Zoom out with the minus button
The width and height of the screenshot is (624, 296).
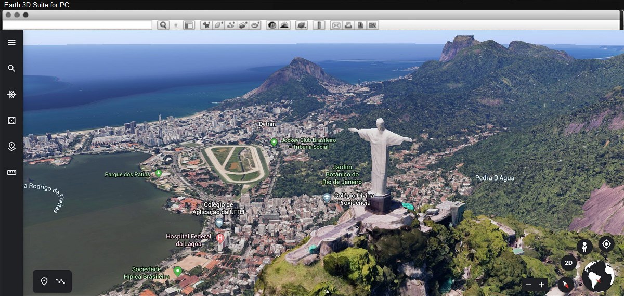click(x=528, y=285)
